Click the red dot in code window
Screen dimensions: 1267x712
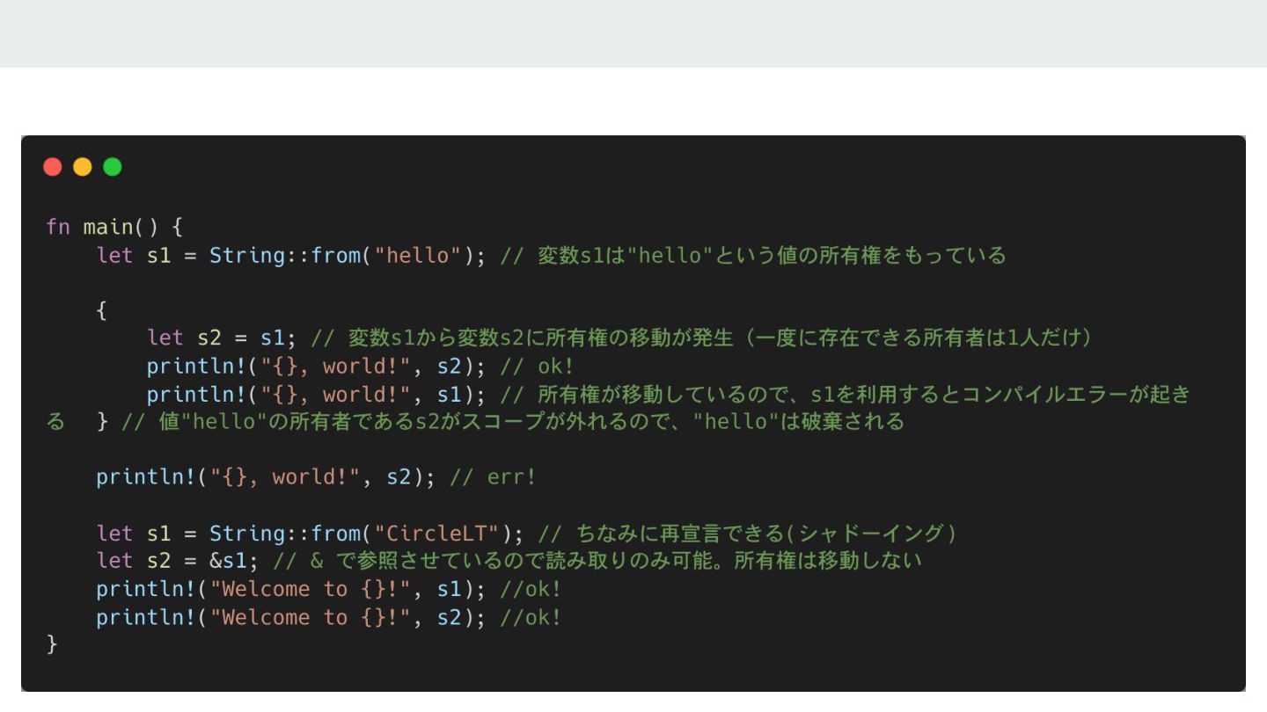tap(53, 167)
